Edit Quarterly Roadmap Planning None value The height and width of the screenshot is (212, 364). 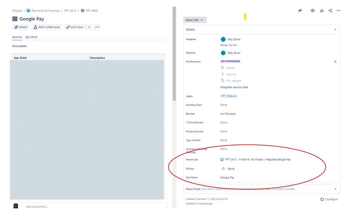click(x=224, y=149)
